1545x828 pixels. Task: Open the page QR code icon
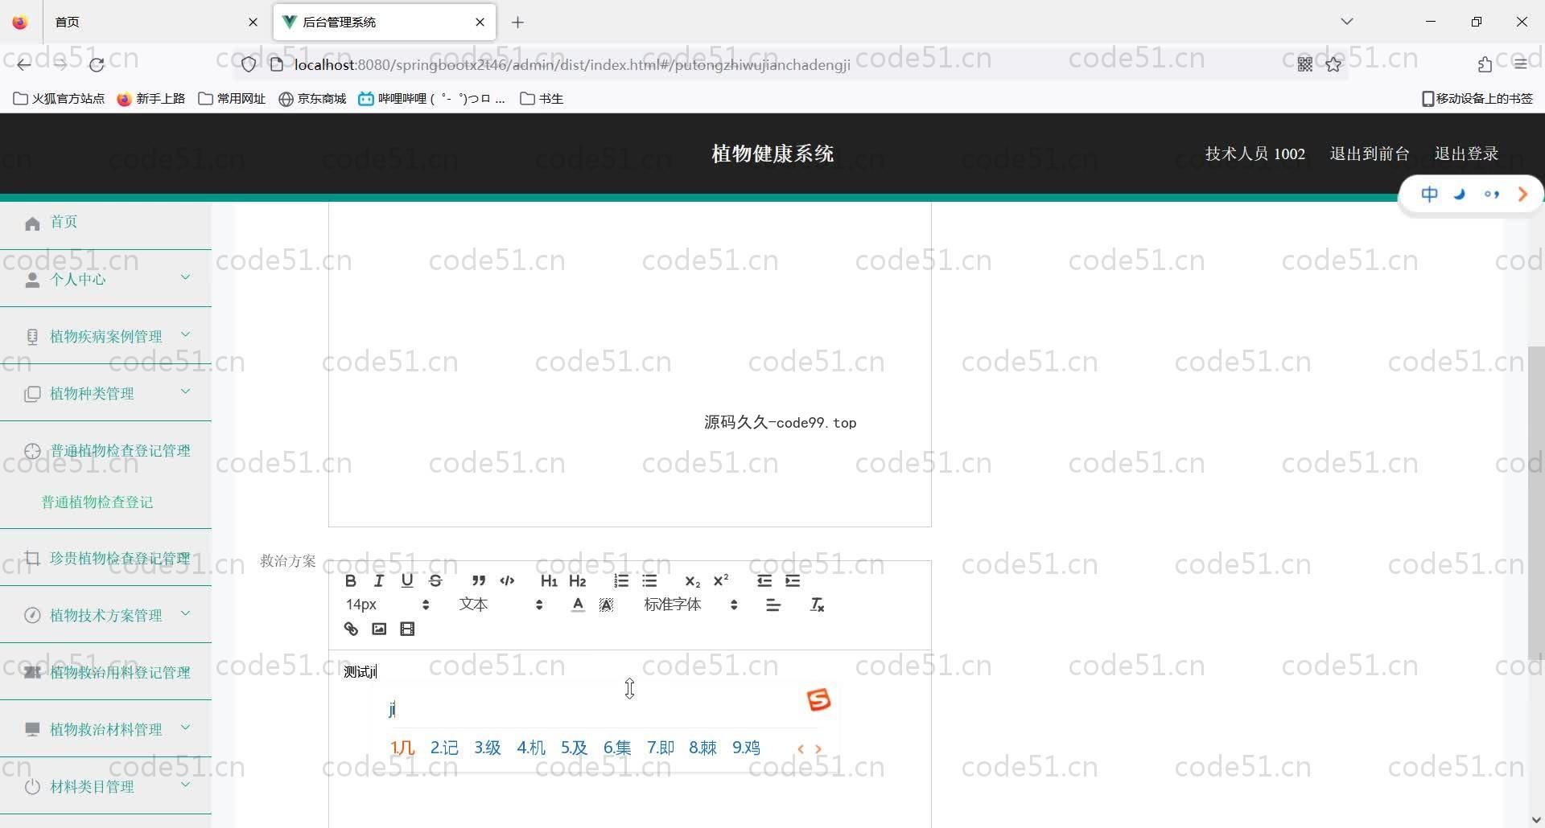(x=1305, y=64)
